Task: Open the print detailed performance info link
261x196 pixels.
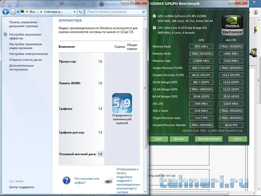Action: [128, 181]
